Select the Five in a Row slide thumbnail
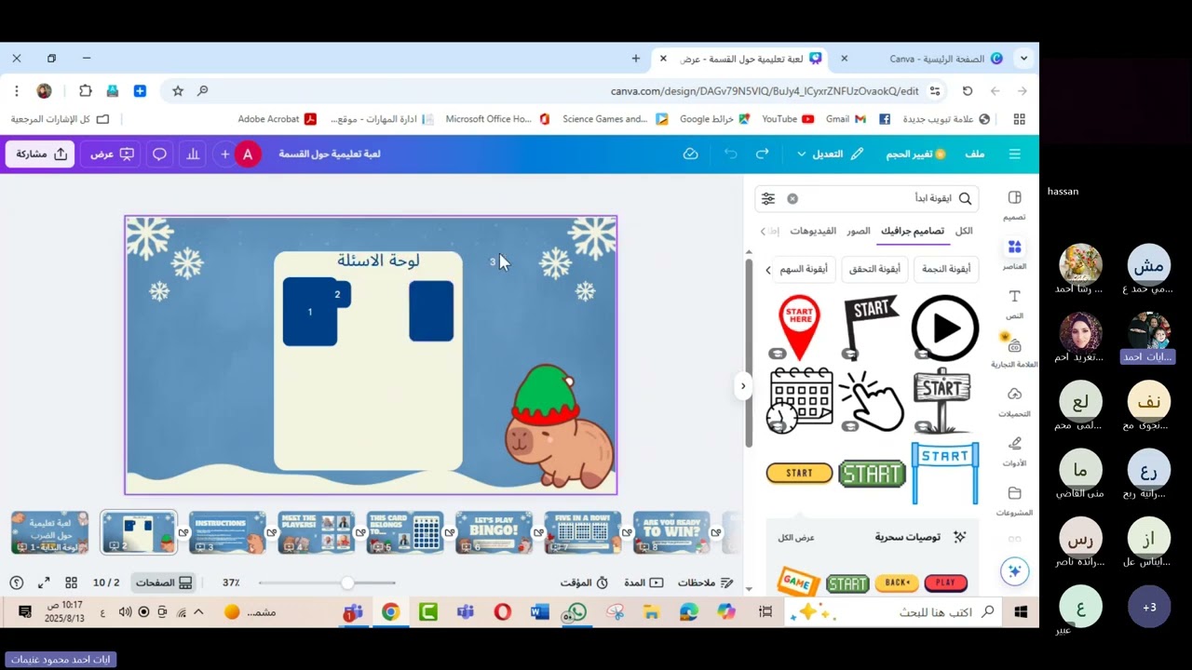 (582, 532)
